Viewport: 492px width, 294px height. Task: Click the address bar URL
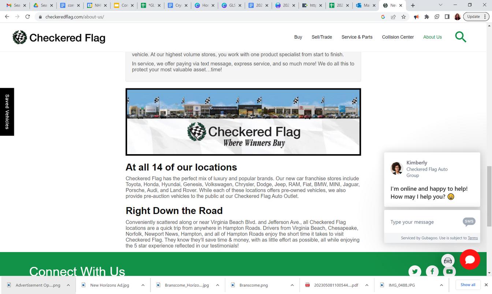point(74,17)
